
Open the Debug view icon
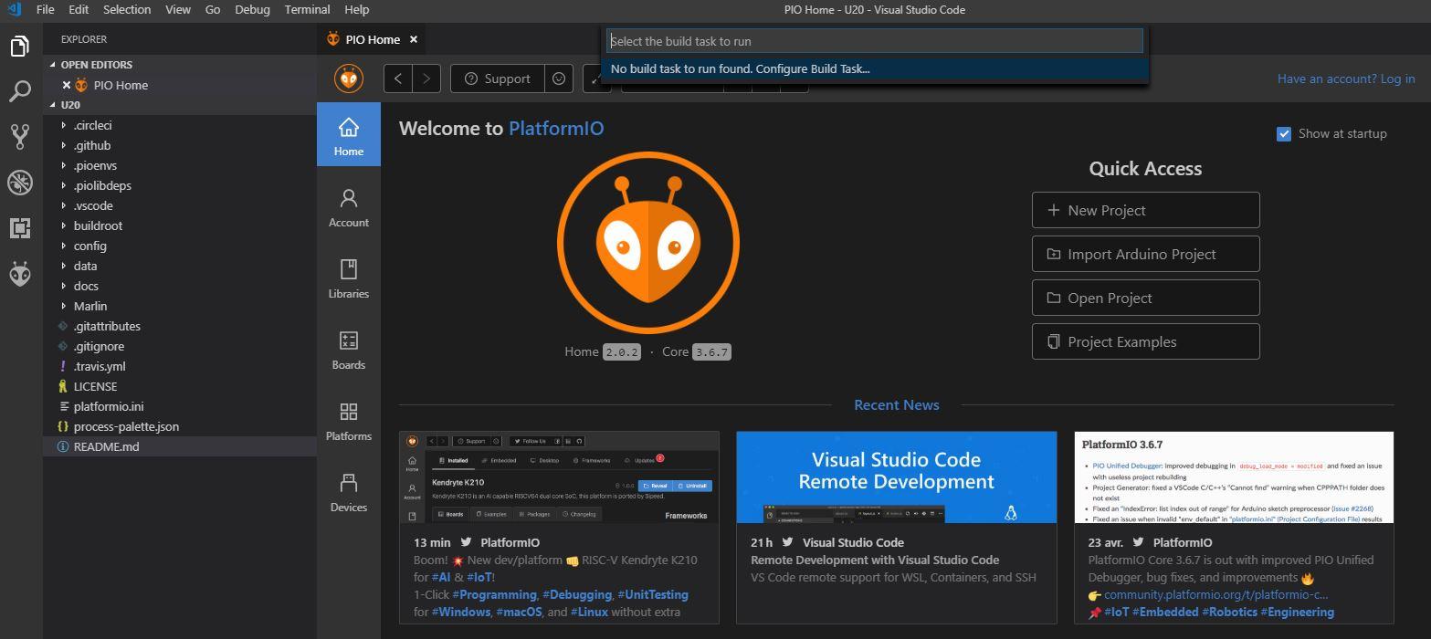coord(20,182)
